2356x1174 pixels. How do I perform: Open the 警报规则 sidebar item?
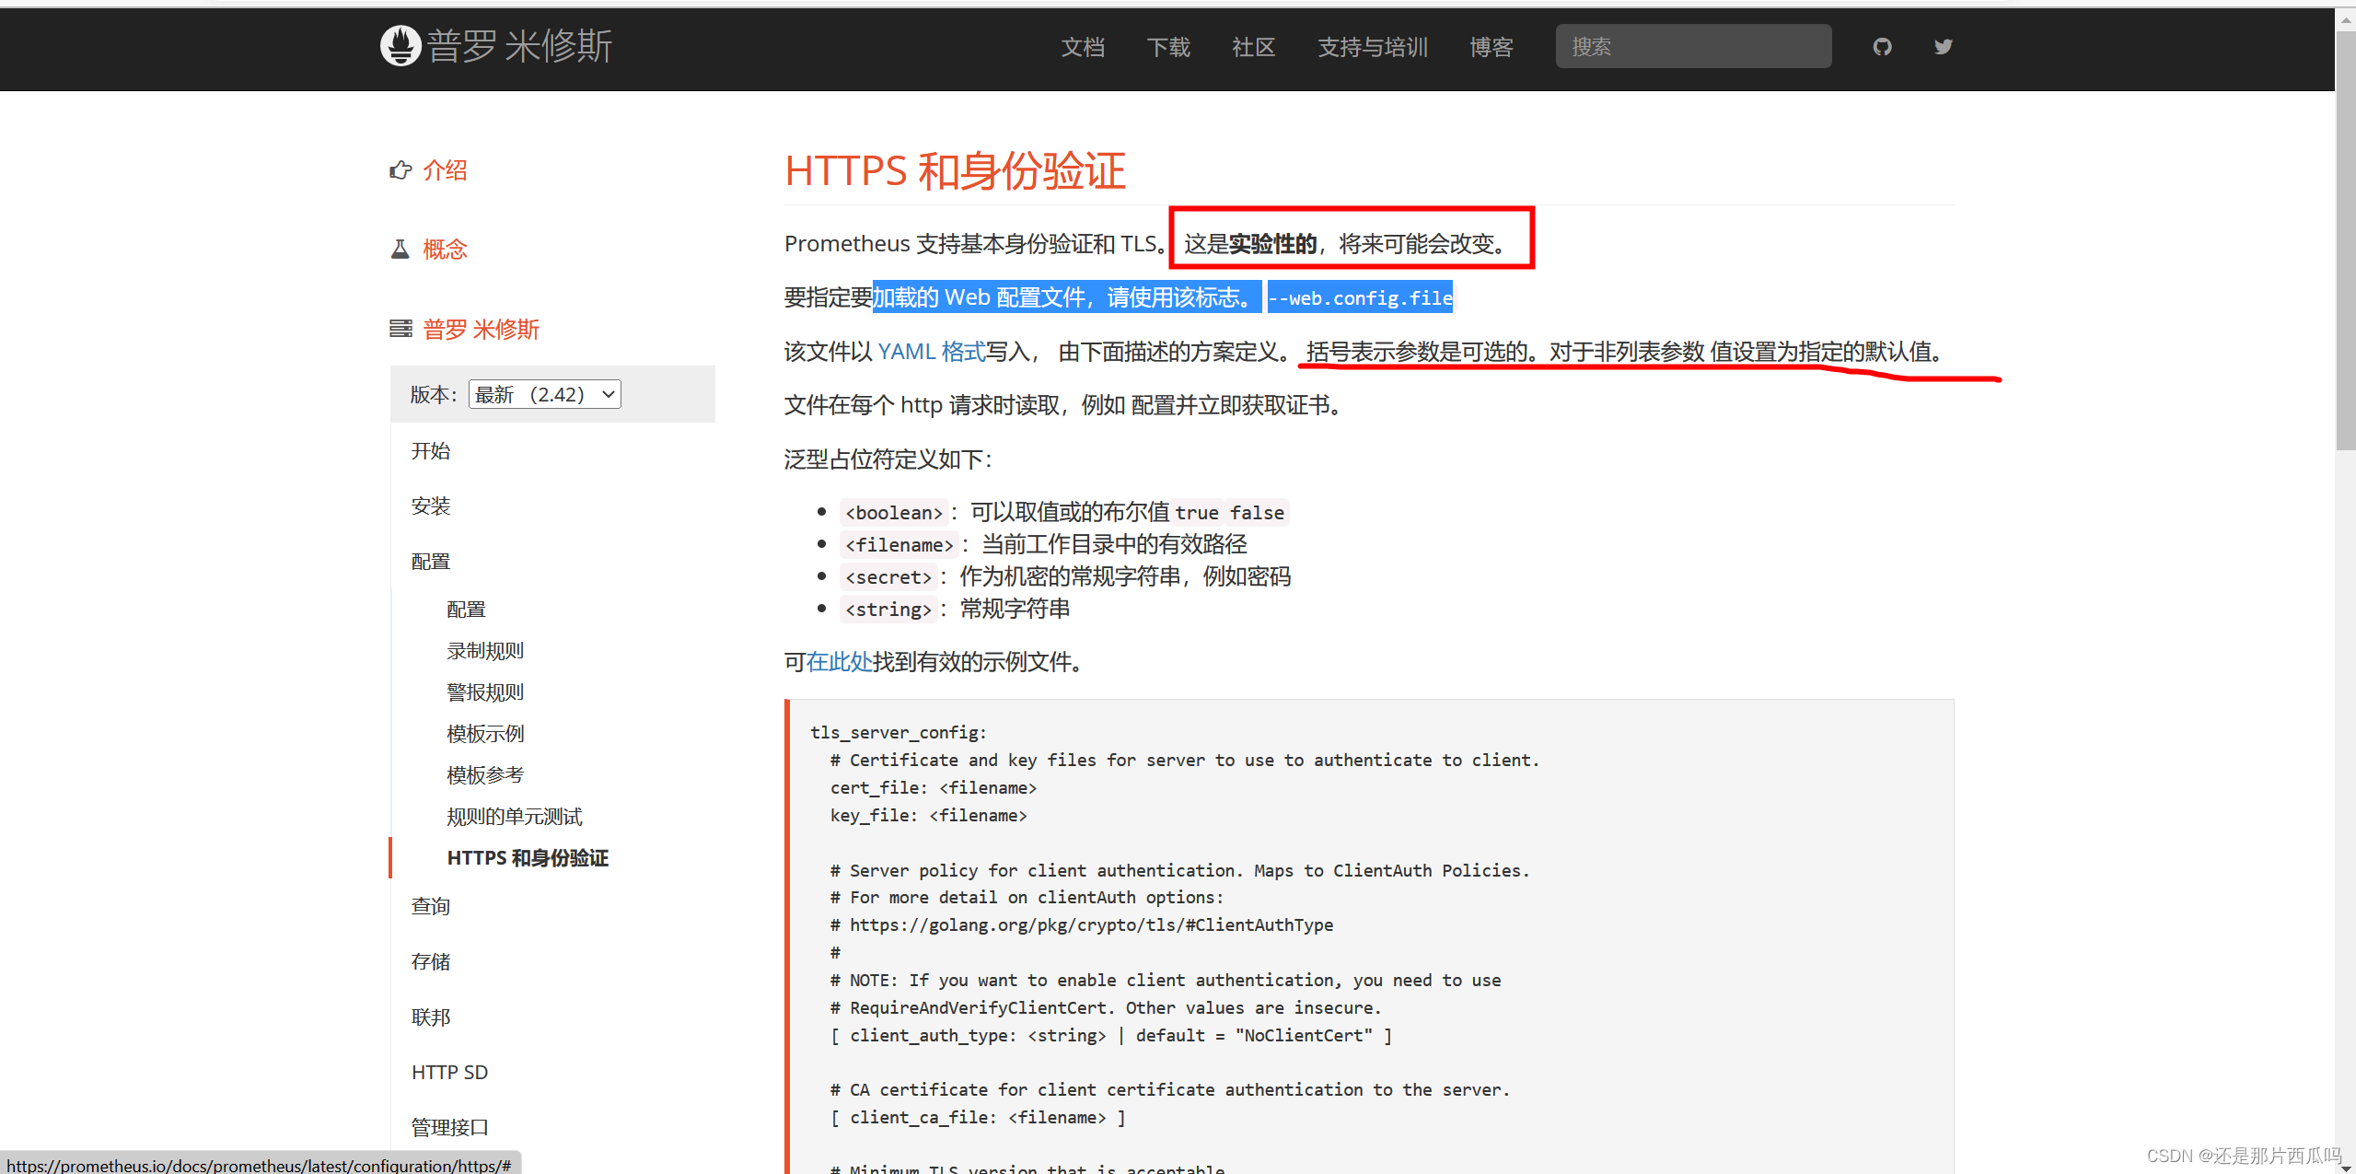[x=485, y=692]
